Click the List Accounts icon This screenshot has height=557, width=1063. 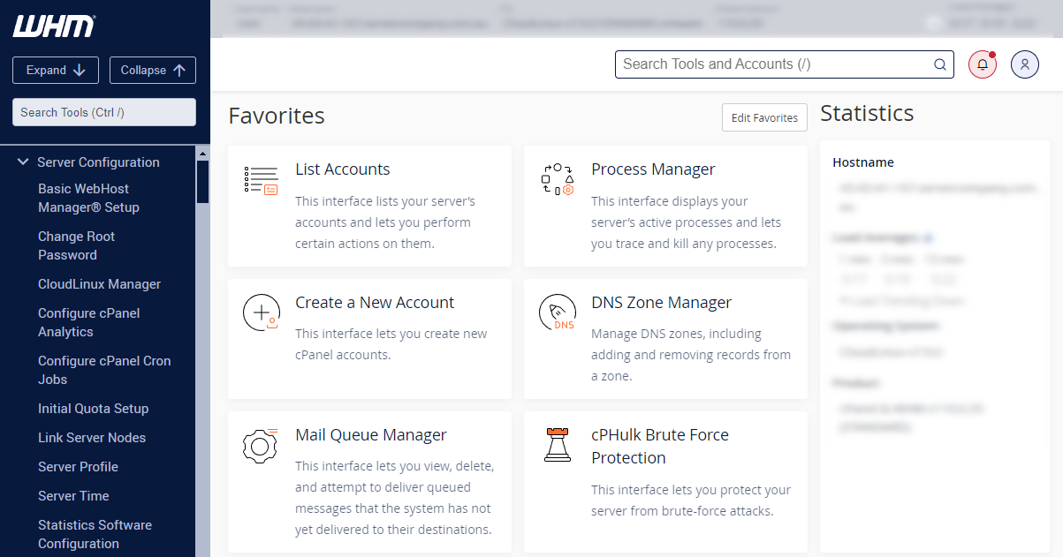click(x=260, y=179)
